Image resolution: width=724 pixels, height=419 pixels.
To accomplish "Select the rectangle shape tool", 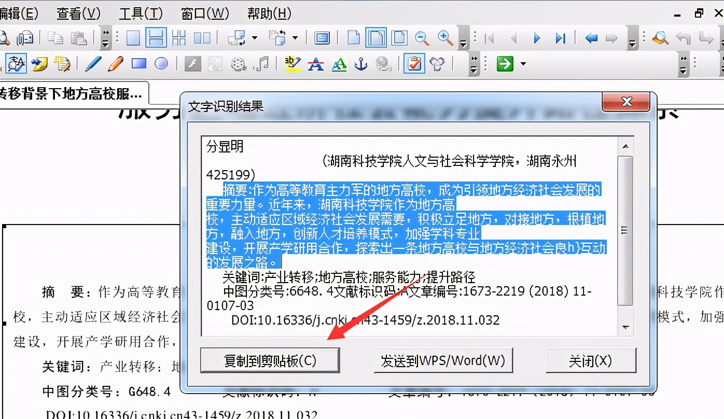I will [139, 64].
